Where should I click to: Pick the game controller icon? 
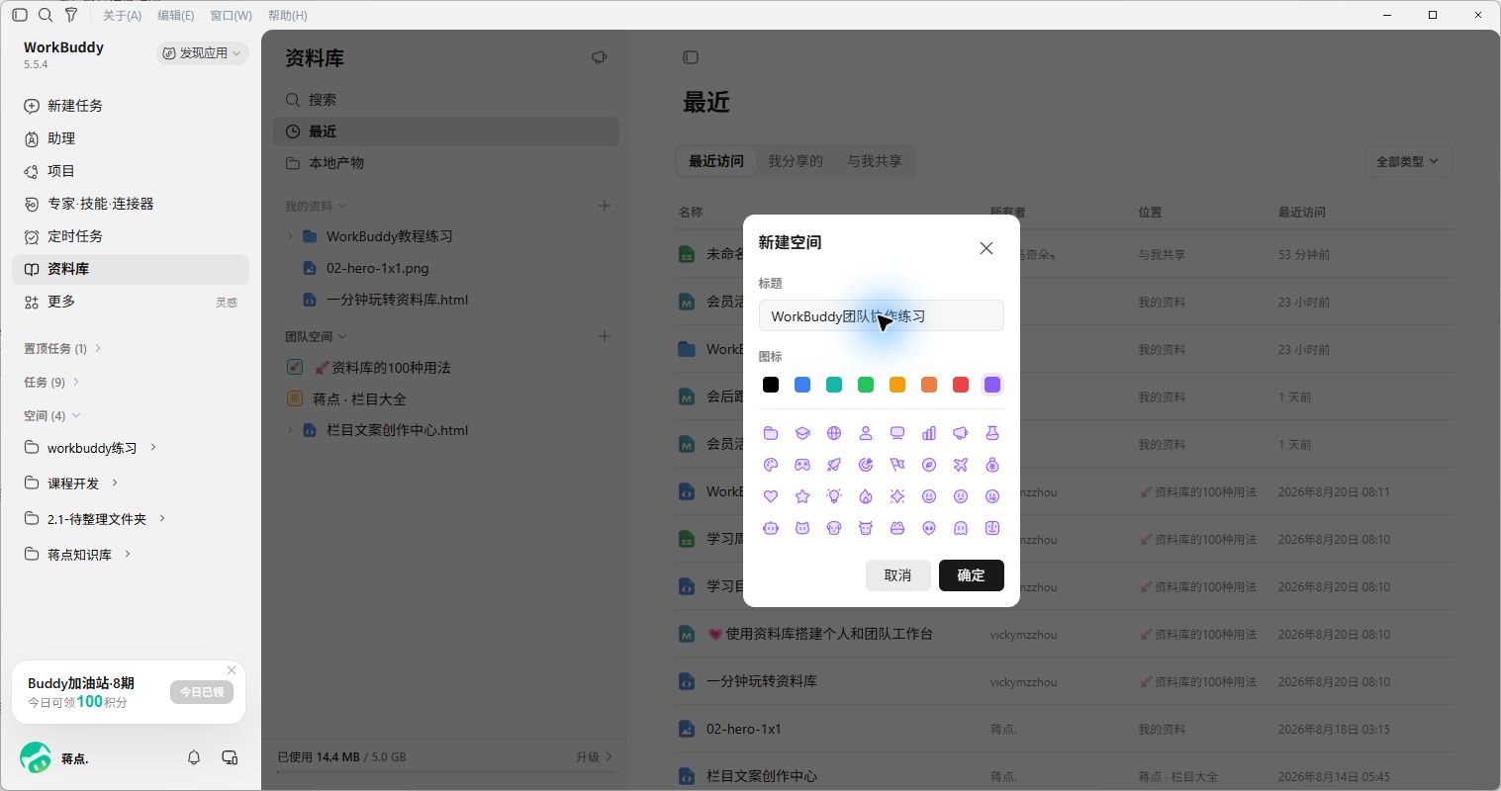802,465
